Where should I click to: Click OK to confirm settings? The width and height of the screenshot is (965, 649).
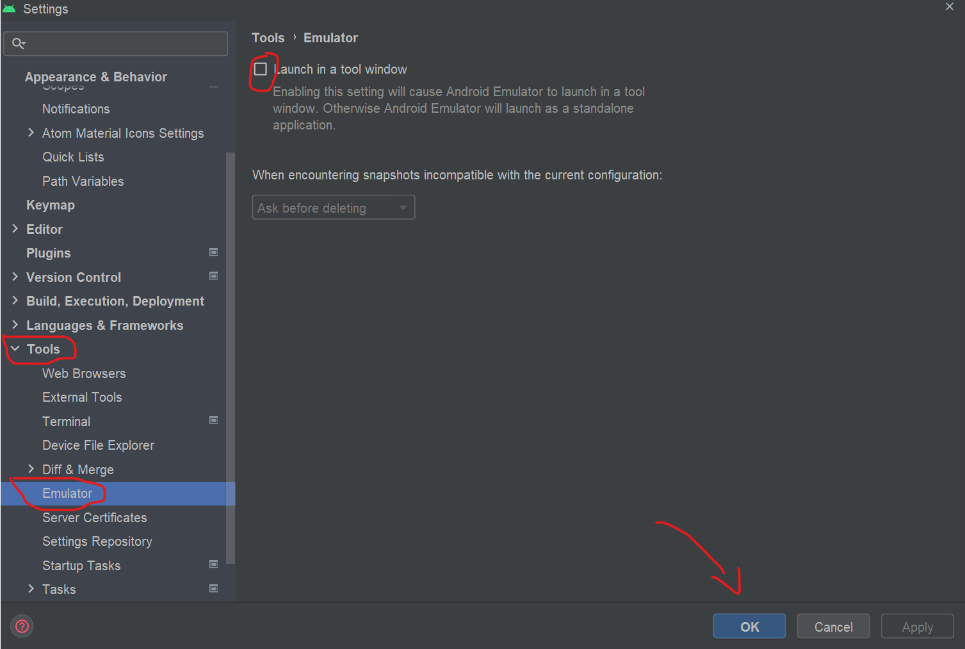point(749,626)
